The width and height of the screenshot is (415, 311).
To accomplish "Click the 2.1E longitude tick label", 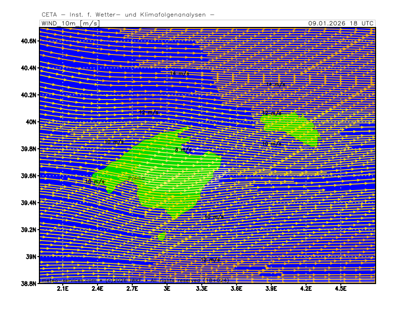I will coord(63,289).
